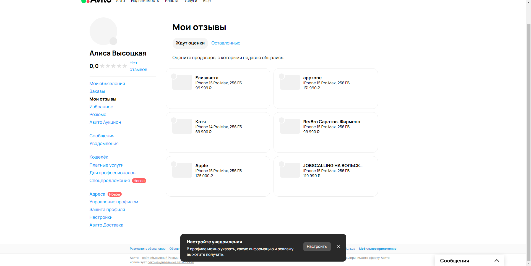
Task: Click the оферту footer link
Action: pos(374,258)
